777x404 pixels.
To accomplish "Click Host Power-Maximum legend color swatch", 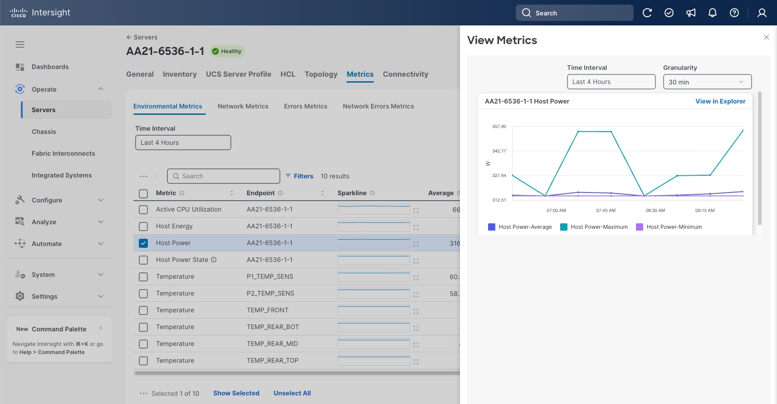I will pos(564,227).
